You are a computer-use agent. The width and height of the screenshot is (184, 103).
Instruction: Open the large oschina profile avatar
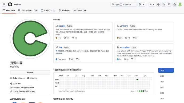click(x=30, y=39)
